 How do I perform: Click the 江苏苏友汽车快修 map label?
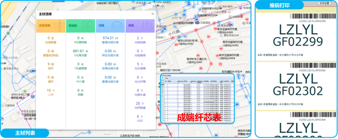click(131, 136)
